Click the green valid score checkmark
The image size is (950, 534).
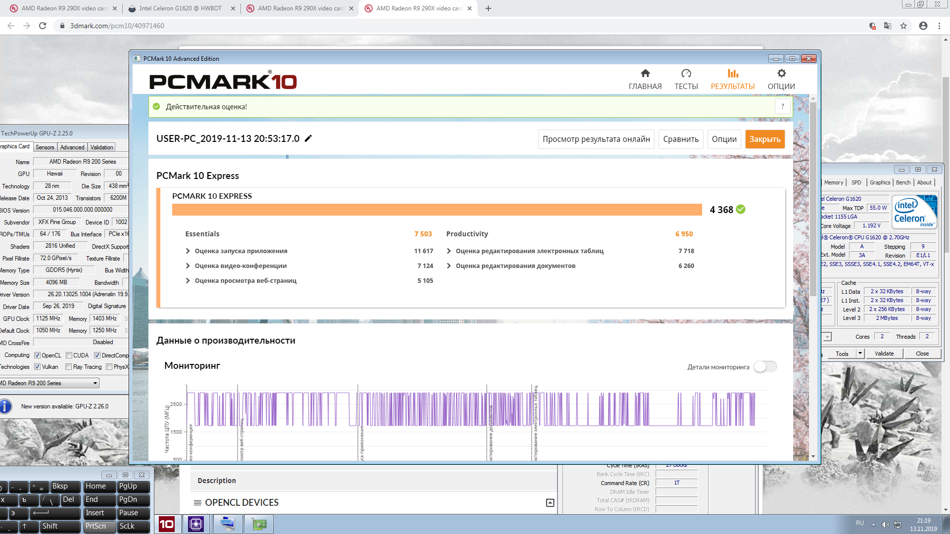pyautogui.click(x=741, y=210)
